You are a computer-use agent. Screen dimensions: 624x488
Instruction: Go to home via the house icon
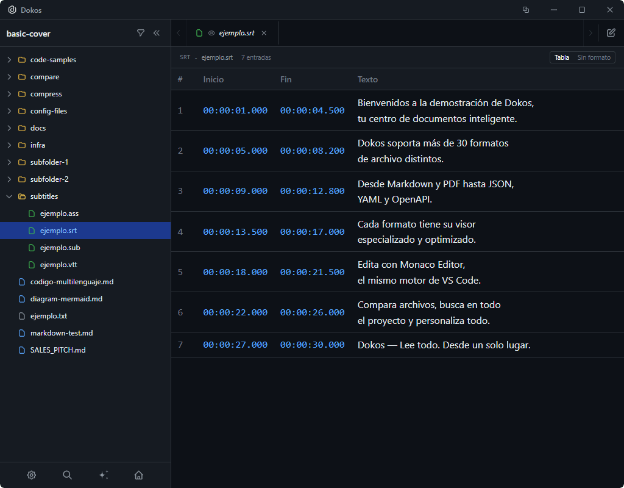point(139,475)
